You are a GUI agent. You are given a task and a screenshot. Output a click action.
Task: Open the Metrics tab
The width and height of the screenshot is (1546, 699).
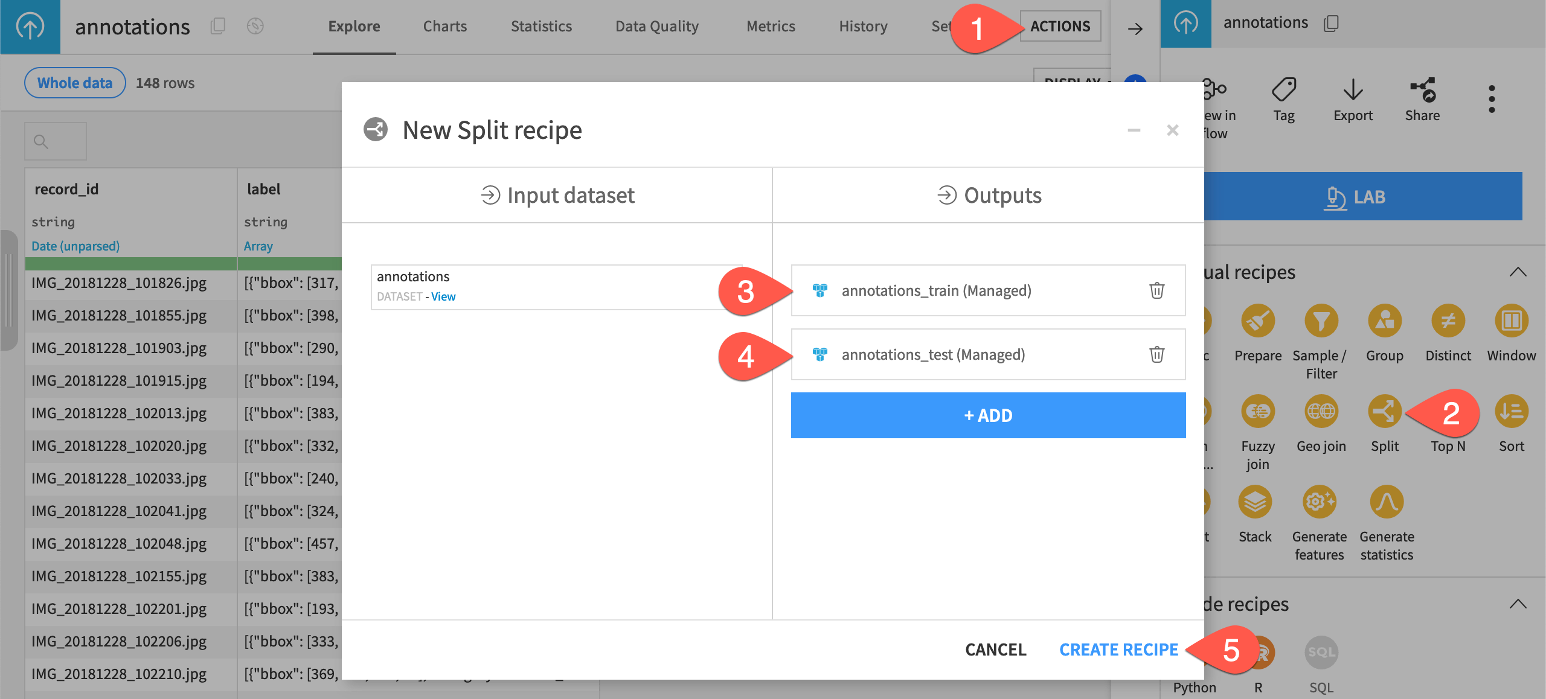771,27
